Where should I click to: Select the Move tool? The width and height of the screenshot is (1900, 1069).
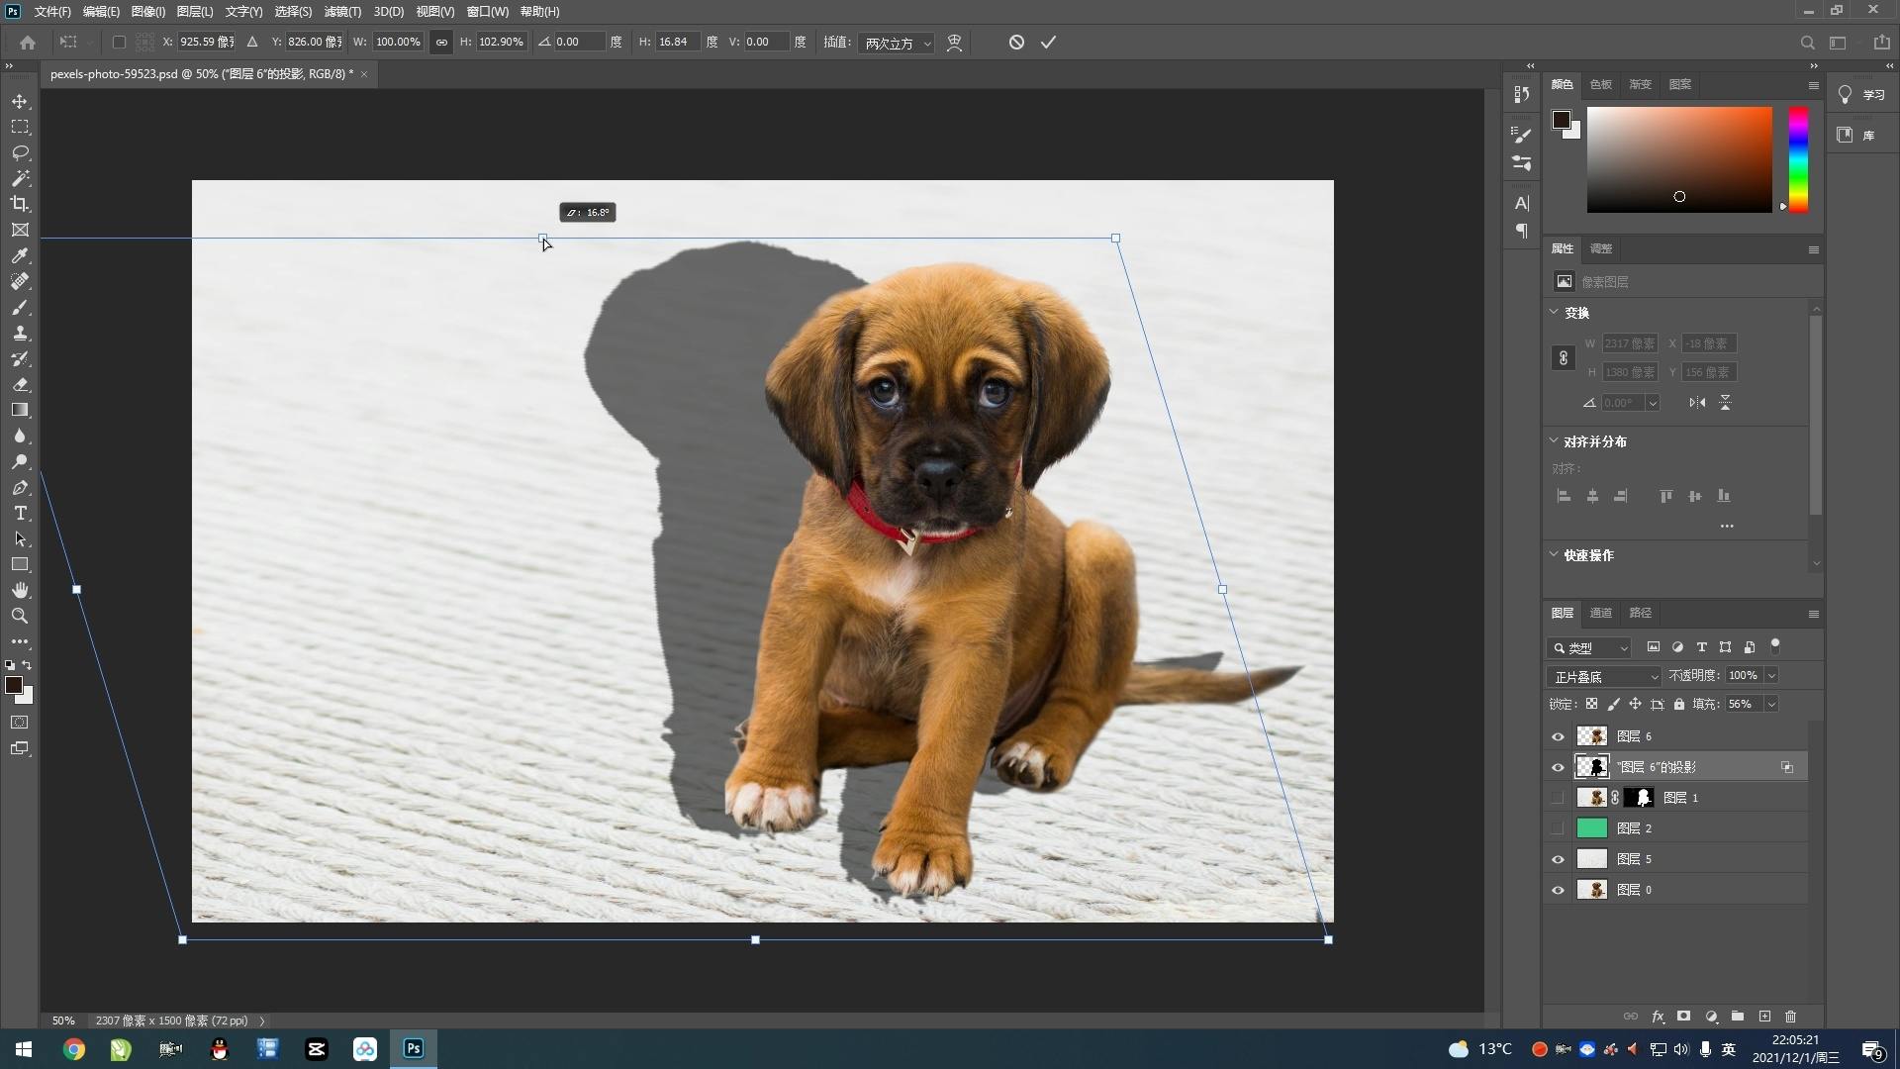click(20, 102)
